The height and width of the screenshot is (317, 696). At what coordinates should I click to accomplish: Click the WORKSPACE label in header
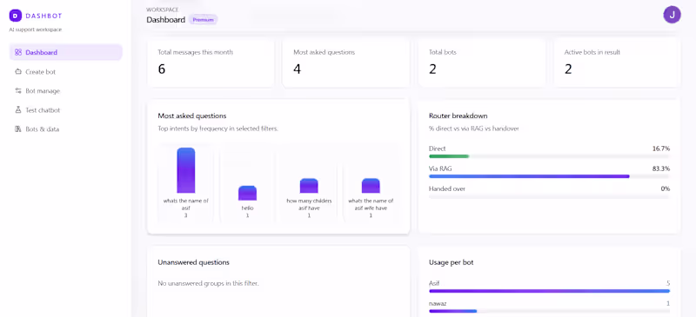click(x=163, y=10)
